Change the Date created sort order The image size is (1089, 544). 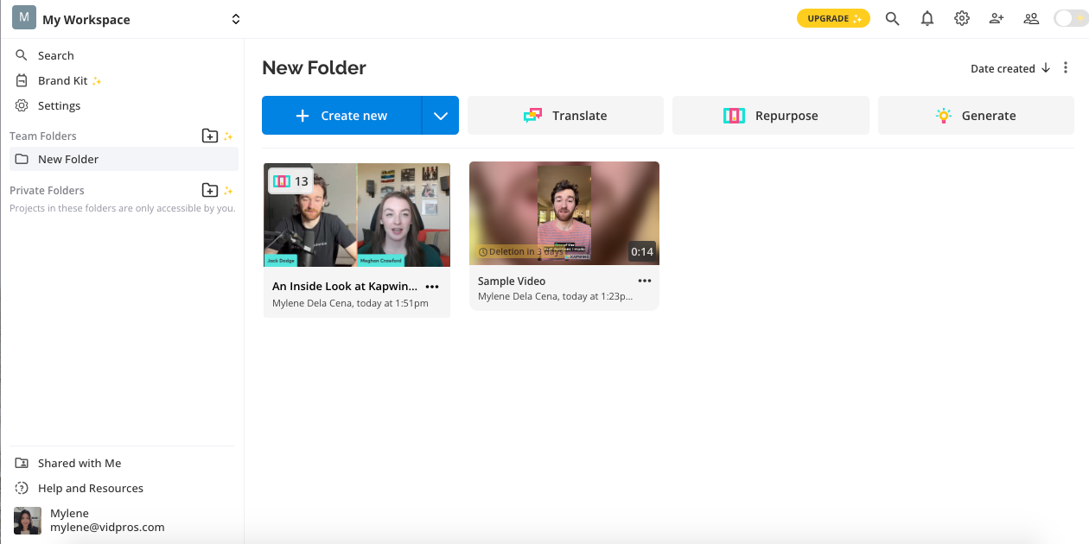click(x=1009, y=68)
